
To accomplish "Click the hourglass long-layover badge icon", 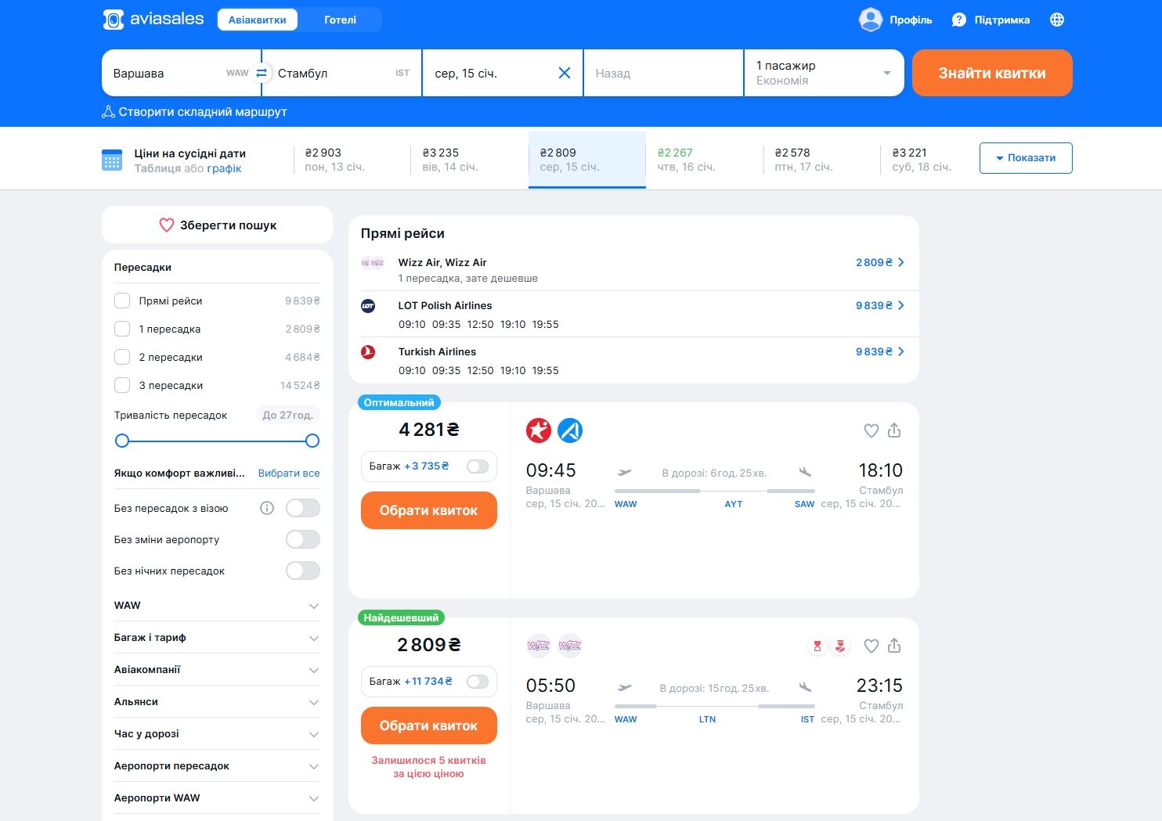I will click(817, 646).
